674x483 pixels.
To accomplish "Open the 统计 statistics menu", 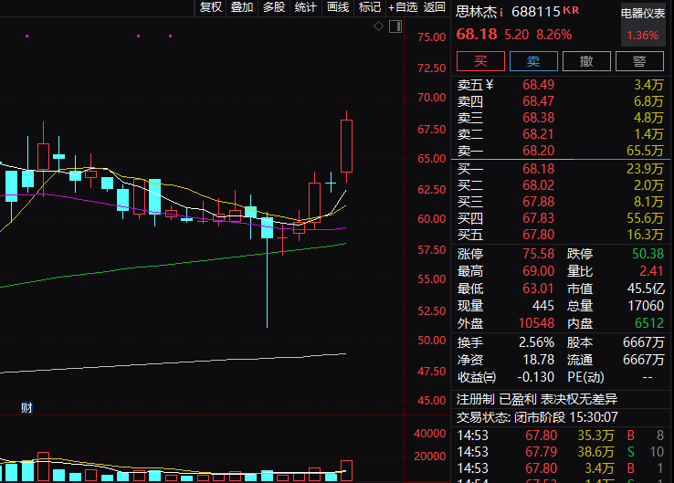I will click(x=306, y=7).
